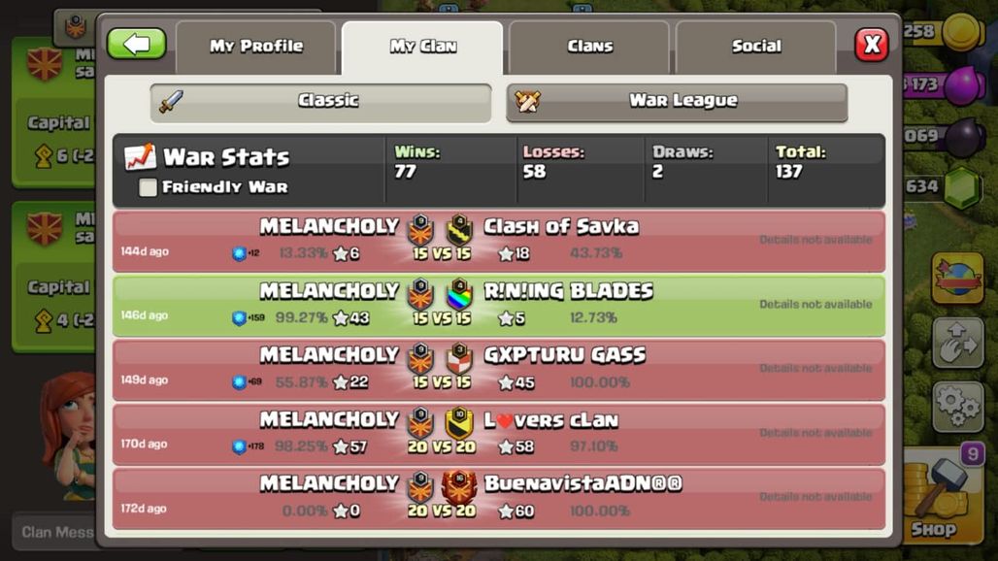
Task: Select the Lovers clan war row
Action: click(499, 435)
